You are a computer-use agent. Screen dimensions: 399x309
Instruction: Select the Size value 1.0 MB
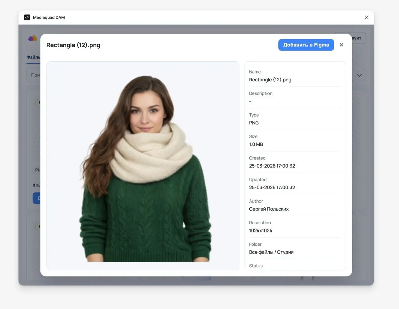click(256, 144)
